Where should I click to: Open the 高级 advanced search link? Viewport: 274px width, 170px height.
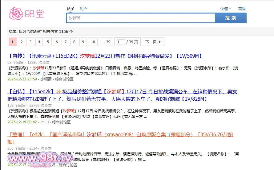click(242, 9)
